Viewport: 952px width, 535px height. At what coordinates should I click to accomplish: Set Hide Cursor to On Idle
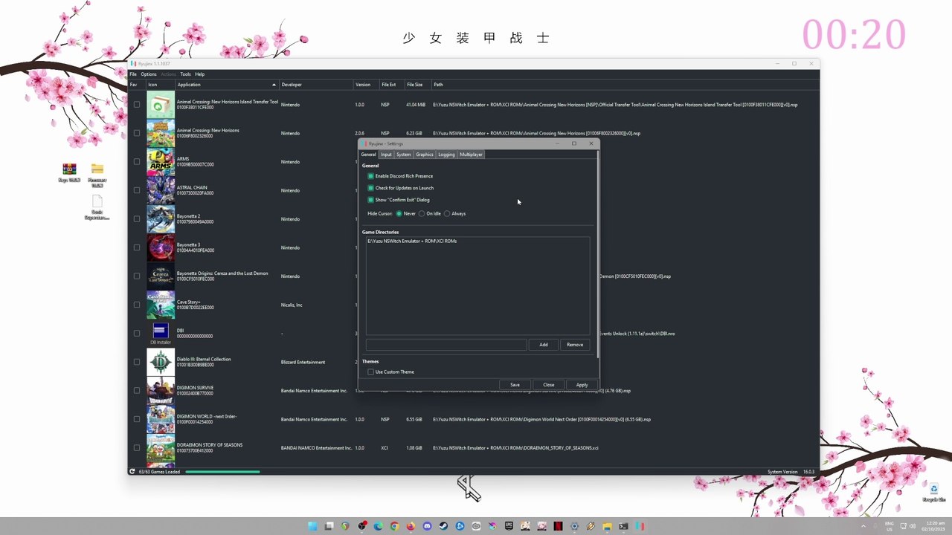[422, 213]
